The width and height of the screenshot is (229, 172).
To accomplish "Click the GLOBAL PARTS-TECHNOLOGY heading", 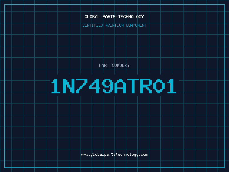I will 114,17.
